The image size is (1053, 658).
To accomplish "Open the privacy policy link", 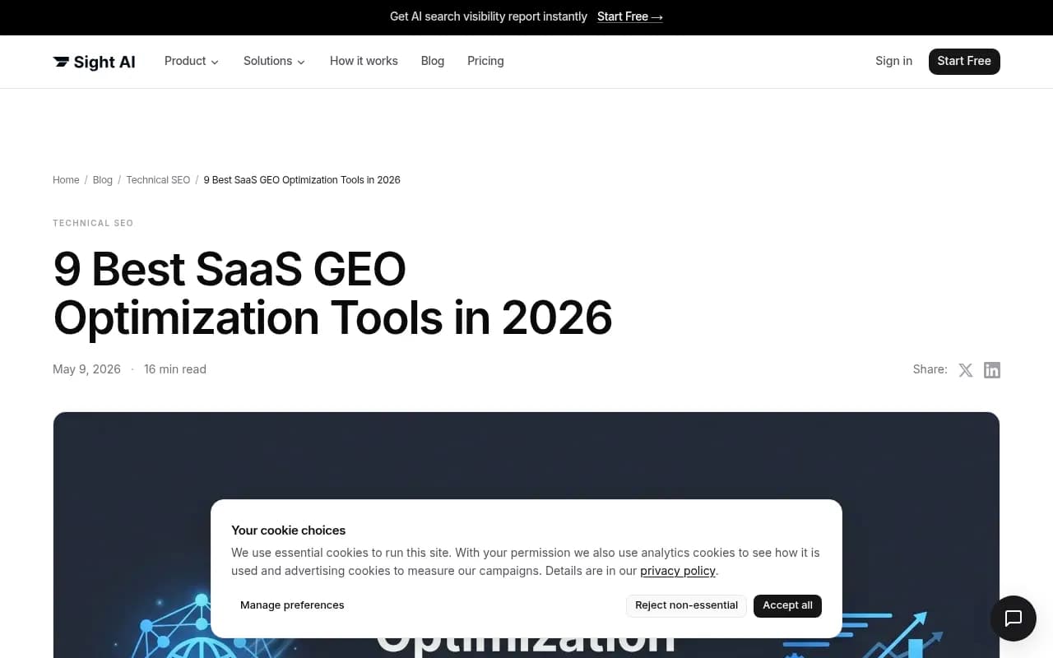I will [678, 571].
